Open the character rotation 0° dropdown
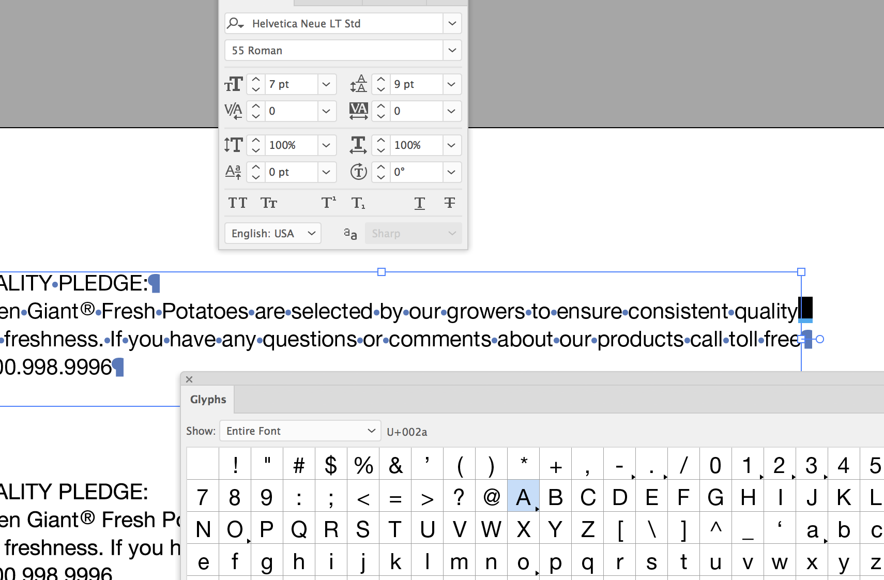Viewport: 884px width, 580px height. 451,172
